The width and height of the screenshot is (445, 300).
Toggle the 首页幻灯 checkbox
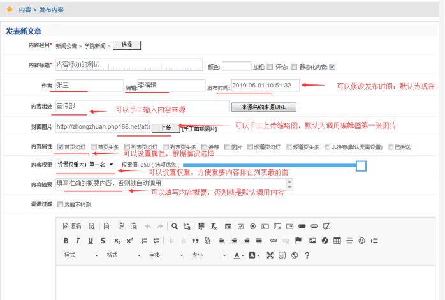pos(61,146)
